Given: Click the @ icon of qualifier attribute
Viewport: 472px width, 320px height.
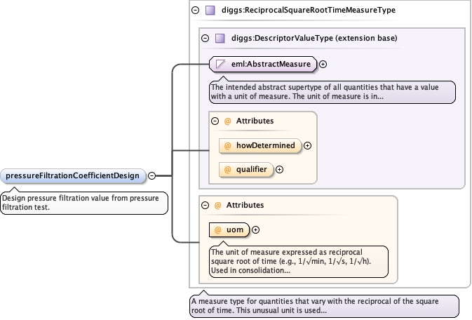Looking at the screenshot, I should coord(228,169).
